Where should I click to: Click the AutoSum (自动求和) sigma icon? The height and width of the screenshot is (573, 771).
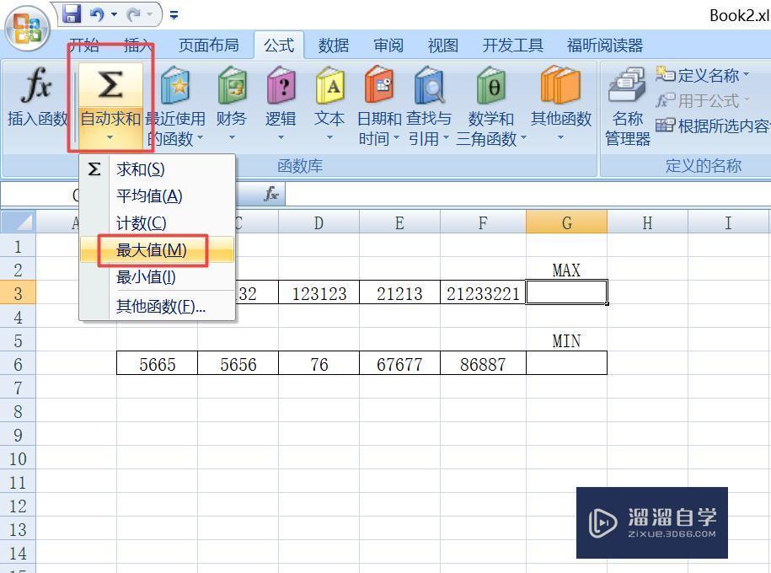tap(110, 85)
